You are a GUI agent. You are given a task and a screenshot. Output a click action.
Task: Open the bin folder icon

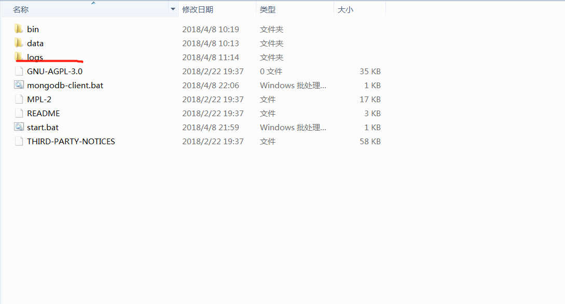19,29
